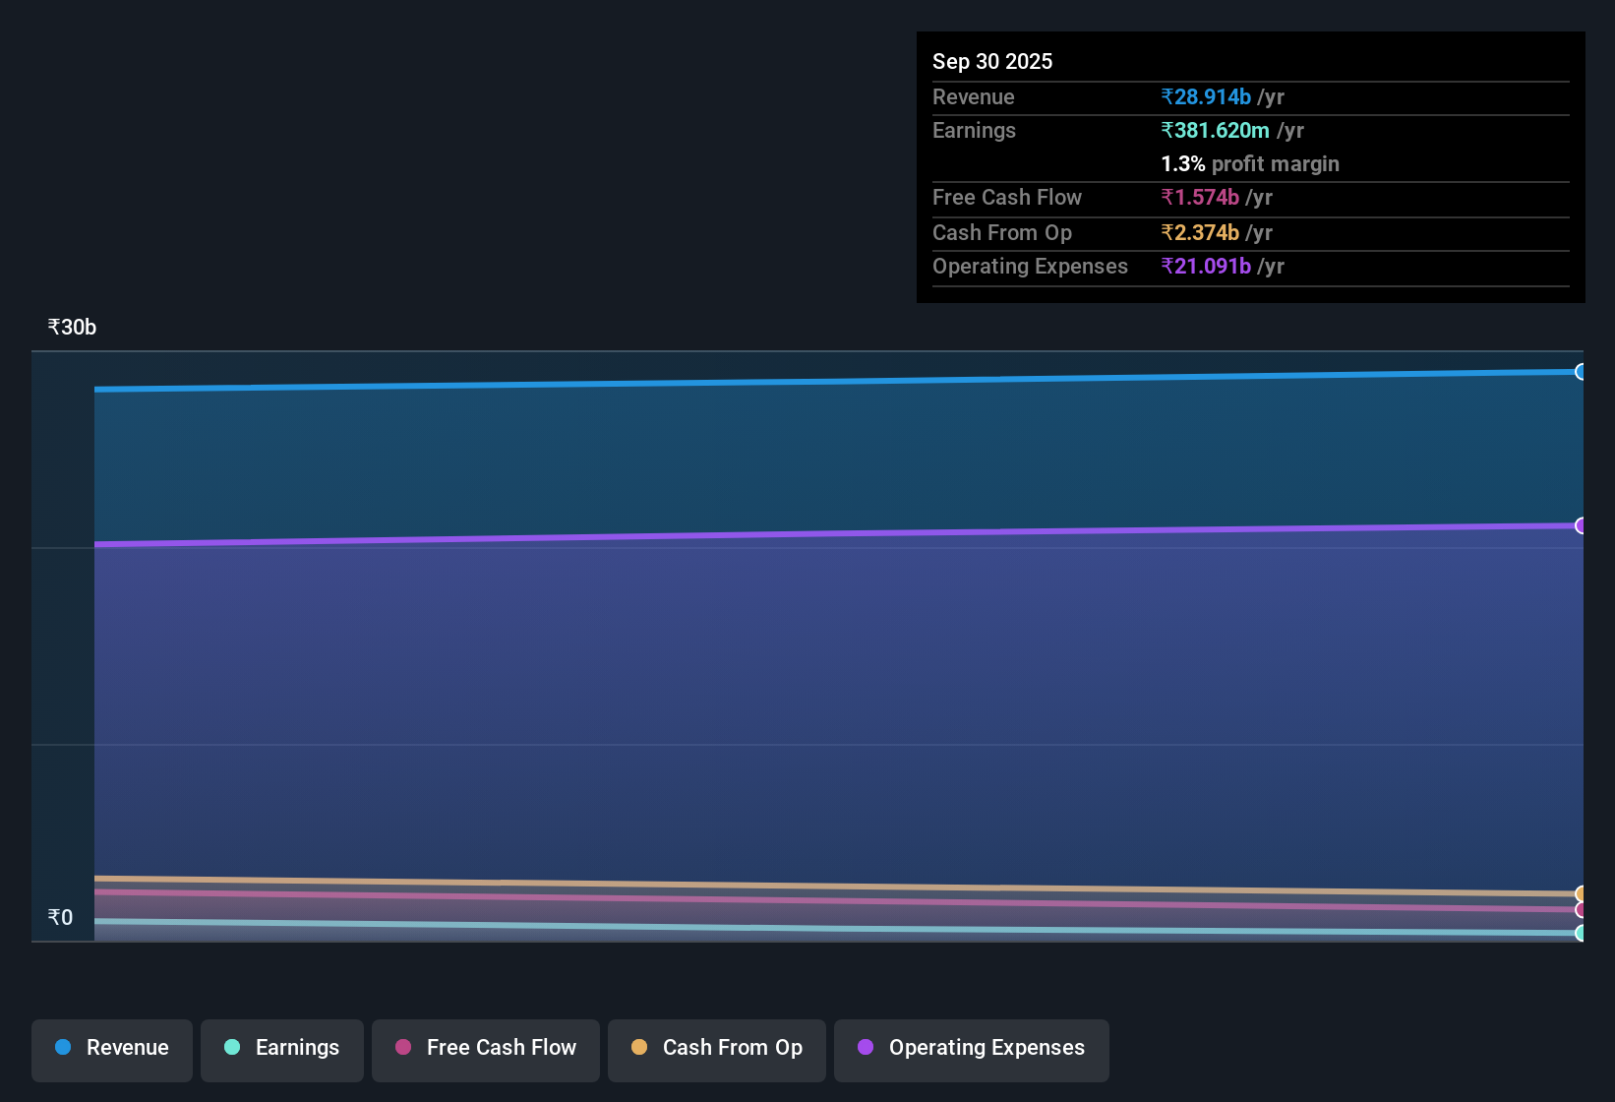Toggle the Revenue series legend button
The image size is (1615, 1102).
point(112,1050)
